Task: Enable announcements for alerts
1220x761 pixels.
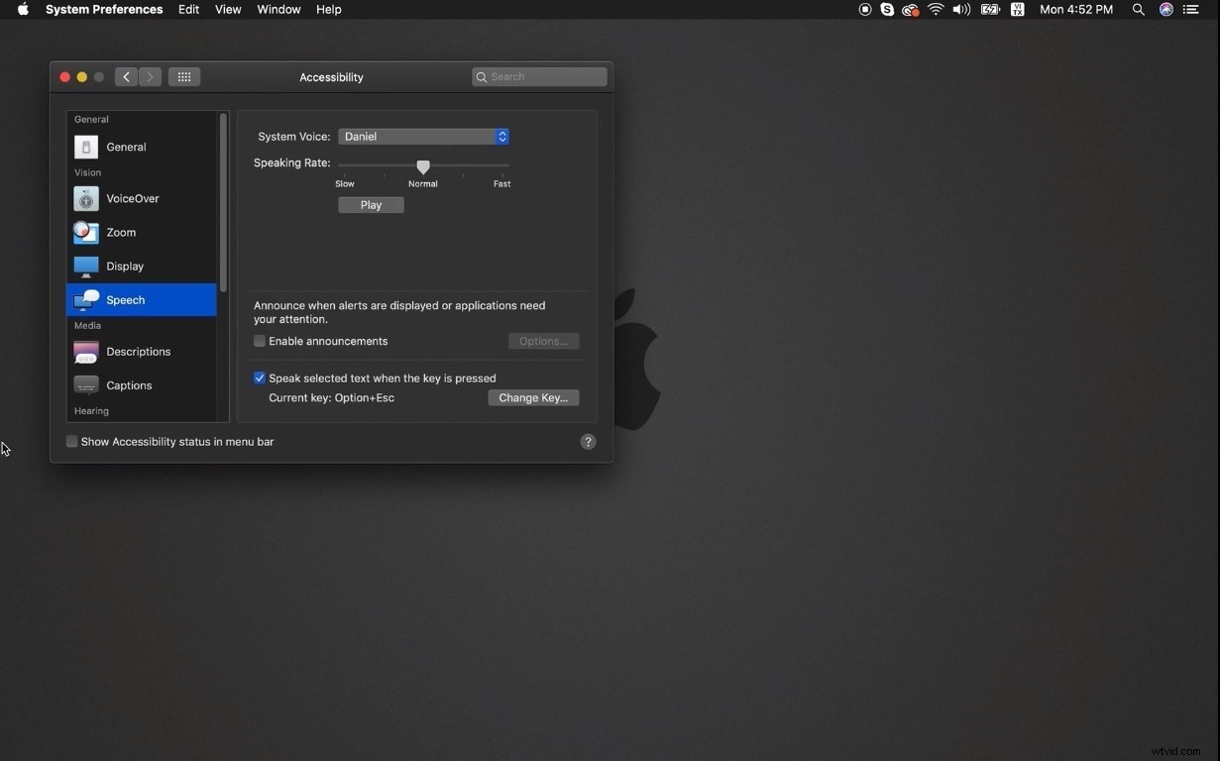Action: 259,341
